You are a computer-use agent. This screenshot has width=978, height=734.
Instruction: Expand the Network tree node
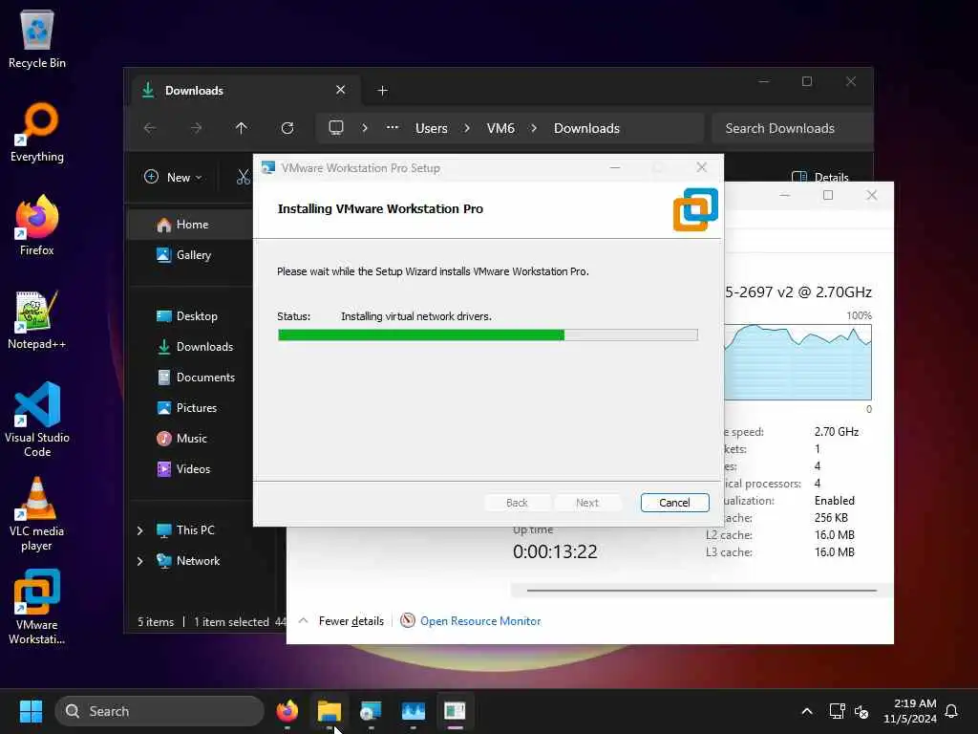[139, 560]
